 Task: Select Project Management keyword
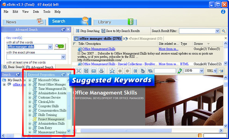tap(51, 119)
